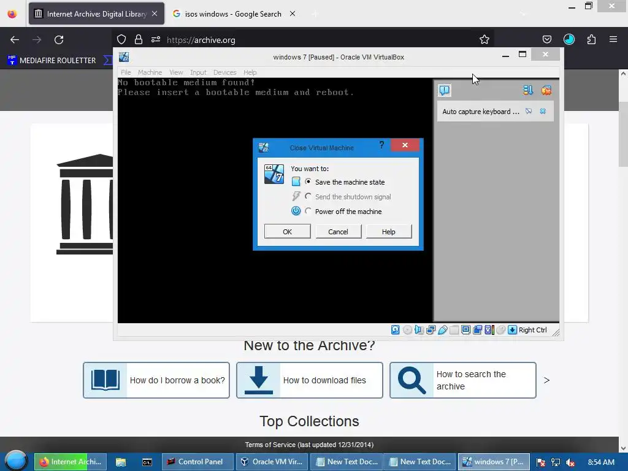Click the audio status icon in VirtualBox
Screen dimensions: 628x471
tap(419, 329)
